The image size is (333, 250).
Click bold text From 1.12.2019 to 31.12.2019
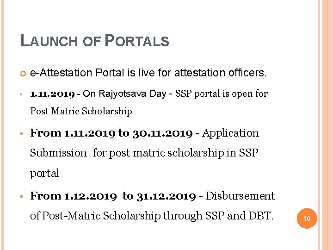pyautogui.click(x=113, y=196)
